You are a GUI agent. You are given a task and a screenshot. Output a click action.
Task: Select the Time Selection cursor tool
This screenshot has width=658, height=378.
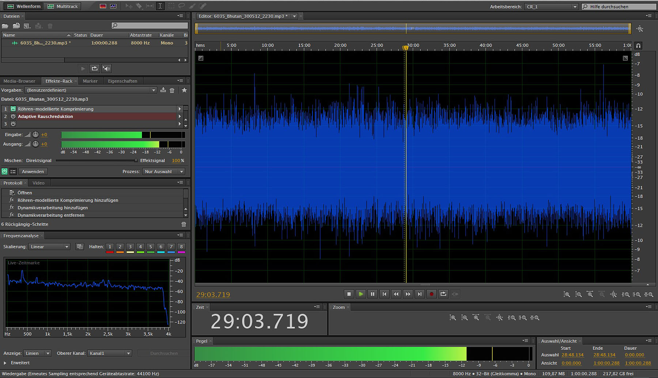pos(160,6)
